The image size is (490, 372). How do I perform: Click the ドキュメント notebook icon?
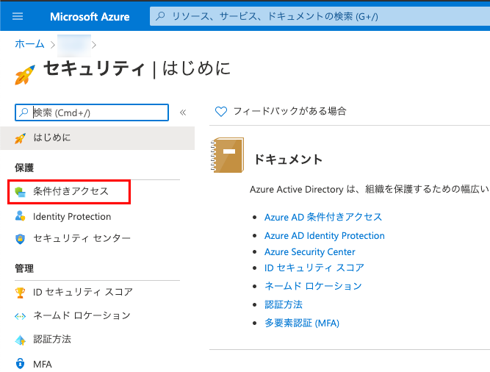[227, 155]
